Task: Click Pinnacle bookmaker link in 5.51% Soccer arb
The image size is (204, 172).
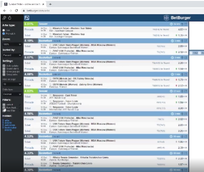Action: point(29,29)
